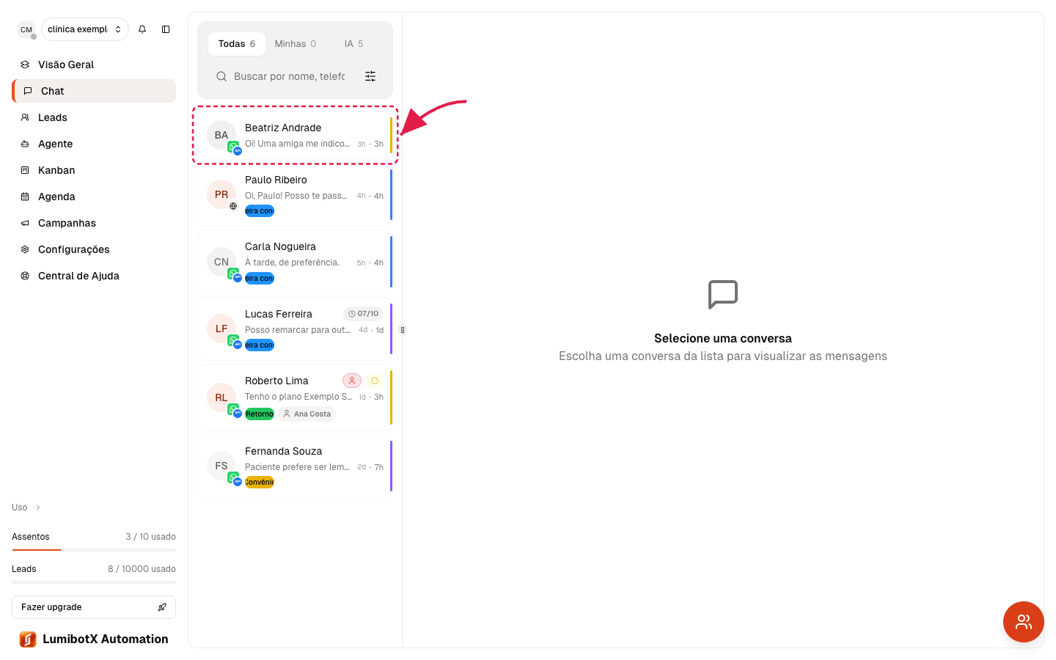Click the WhatsApp badge on Beatriz Andrade avatar
1056x660 pixels.
(233, 147)
